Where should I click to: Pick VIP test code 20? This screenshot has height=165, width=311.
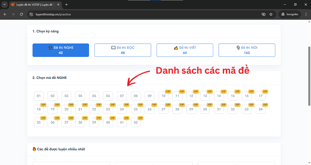pos(67,109)
